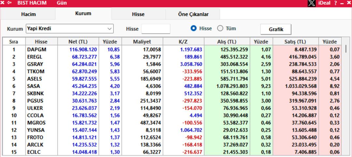352x157 pixels.
Task: Click the Gün label in title bar
Action: pyautogui.click(x=62, y=3)
